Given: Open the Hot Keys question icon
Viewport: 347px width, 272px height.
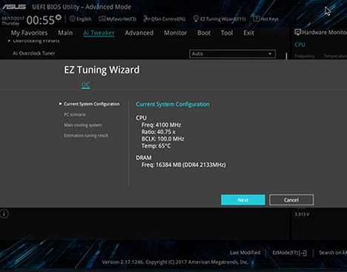Looking at the screenshot, I should coord(257,19).
